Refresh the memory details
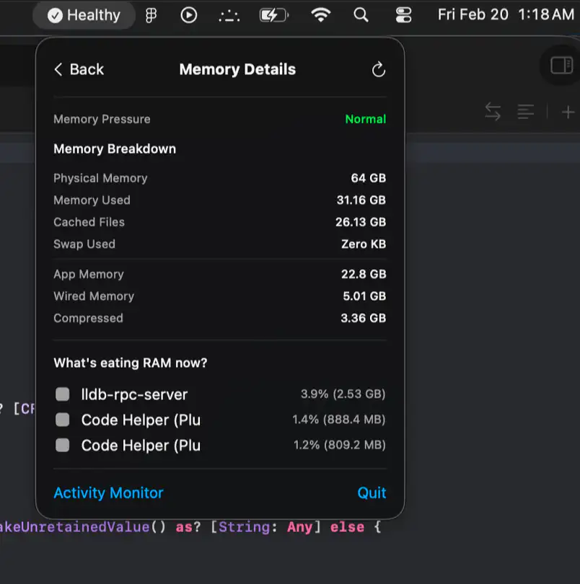The image size is (580, 584). tap(378, 69)
